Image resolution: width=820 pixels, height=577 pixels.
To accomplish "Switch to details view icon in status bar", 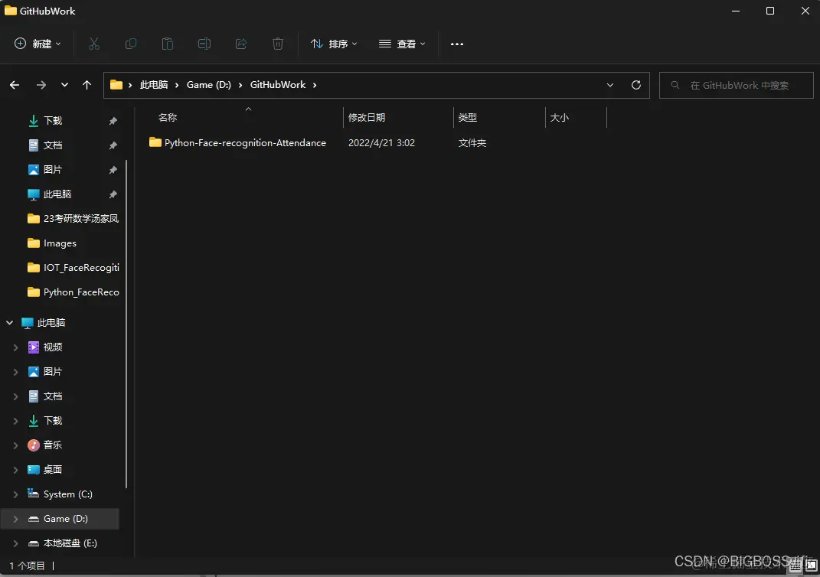I will 795,566.
